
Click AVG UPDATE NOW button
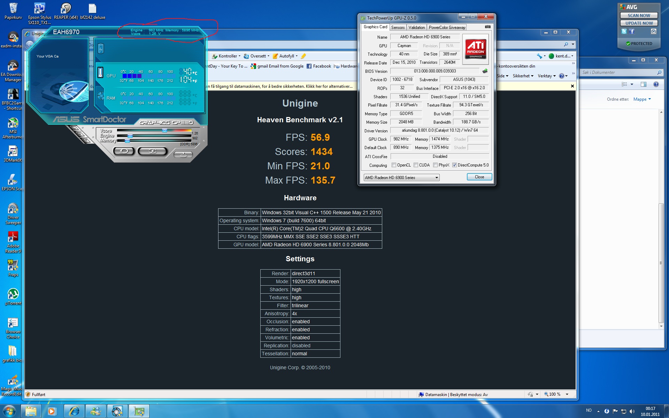(x=639, y=23)
